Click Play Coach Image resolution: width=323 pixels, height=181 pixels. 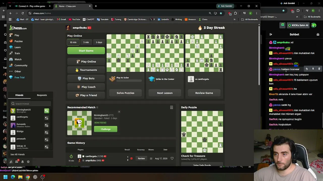(x=86, y=87)
